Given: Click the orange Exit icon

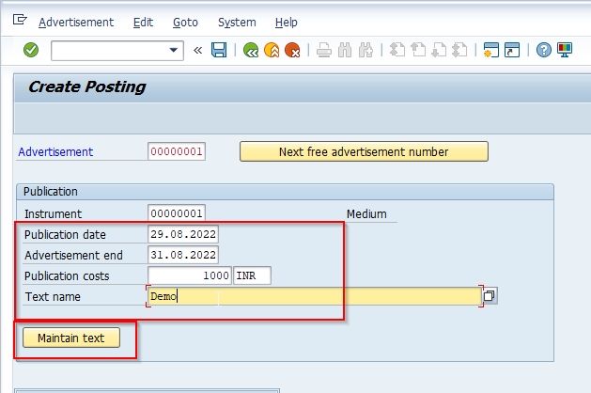Looking at the screenshot, I should pos(272,50).
